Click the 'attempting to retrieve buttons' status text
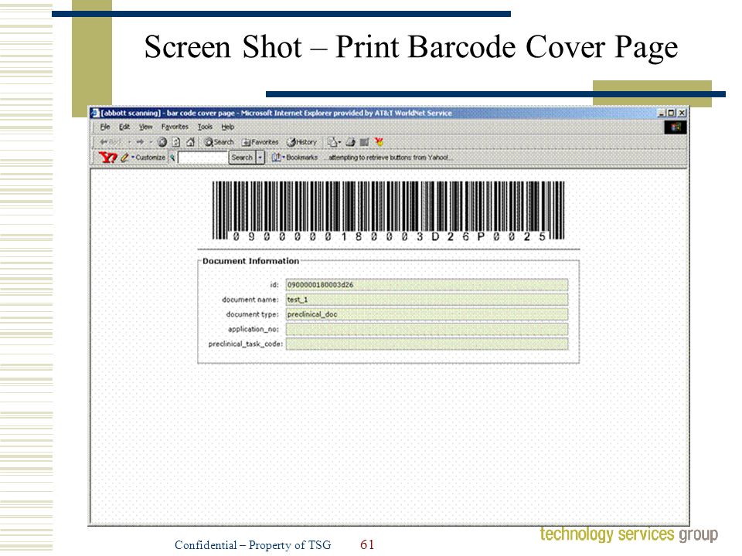 389,157
